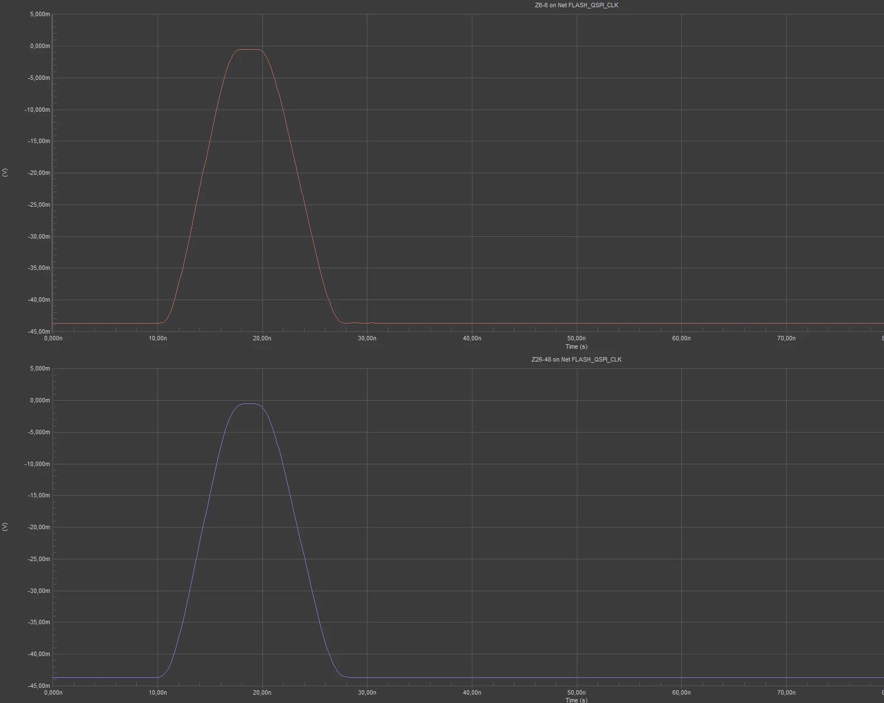Click the "Z6-6 on Net FLASH_QSPI_CLK" plot title

[x=576, y=5]
